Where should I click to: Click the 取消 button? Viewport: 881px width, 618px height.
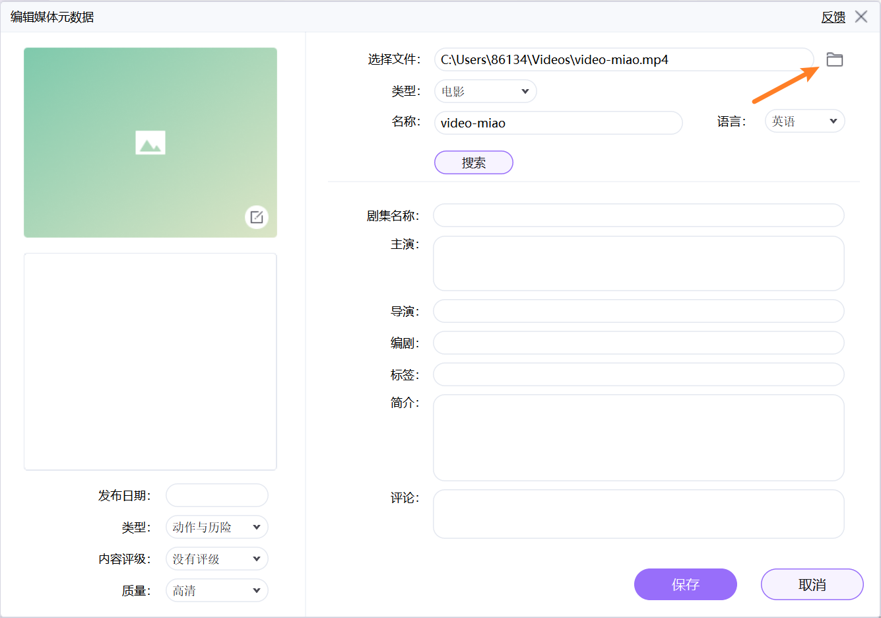[812, 584]
